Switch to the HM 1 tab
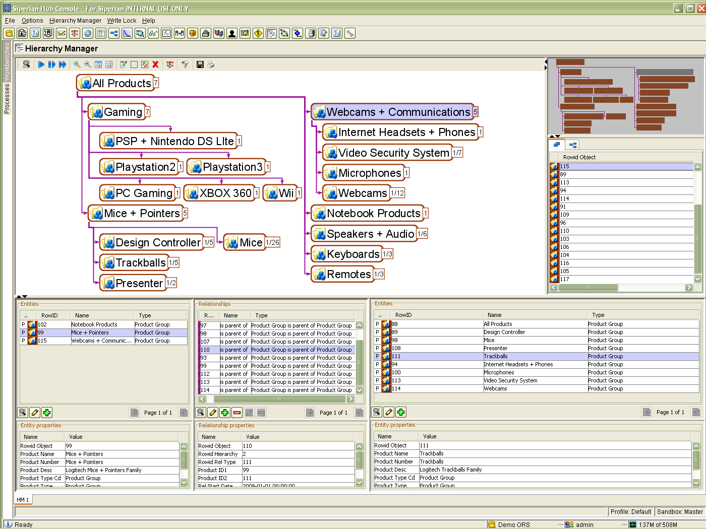Image resolution: width=706 pixels, height=529 pixels. pyautogui.click(x=23, y=499)
